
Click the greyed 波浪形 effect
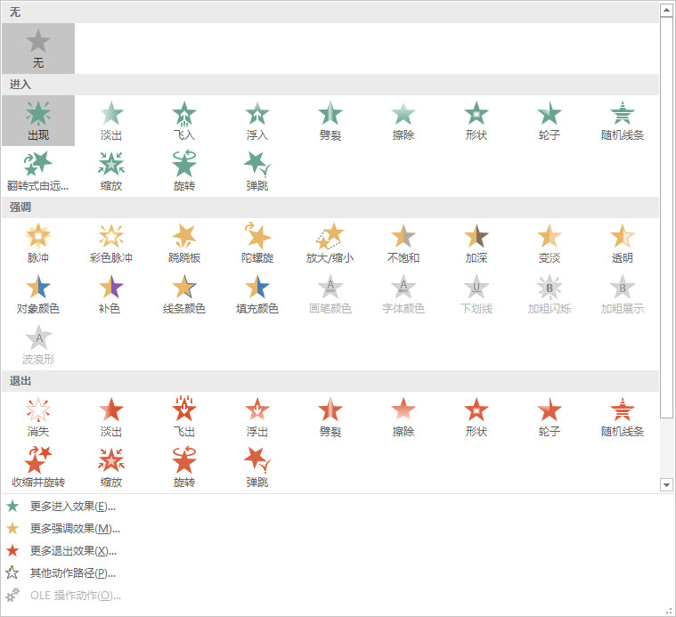click(x=38, y=345)
